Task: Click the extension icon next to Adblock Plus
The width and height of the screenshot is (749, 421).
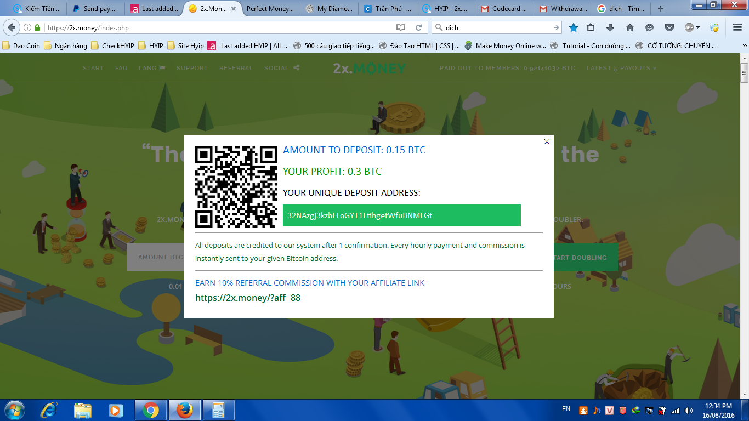Action: point(714,27)
